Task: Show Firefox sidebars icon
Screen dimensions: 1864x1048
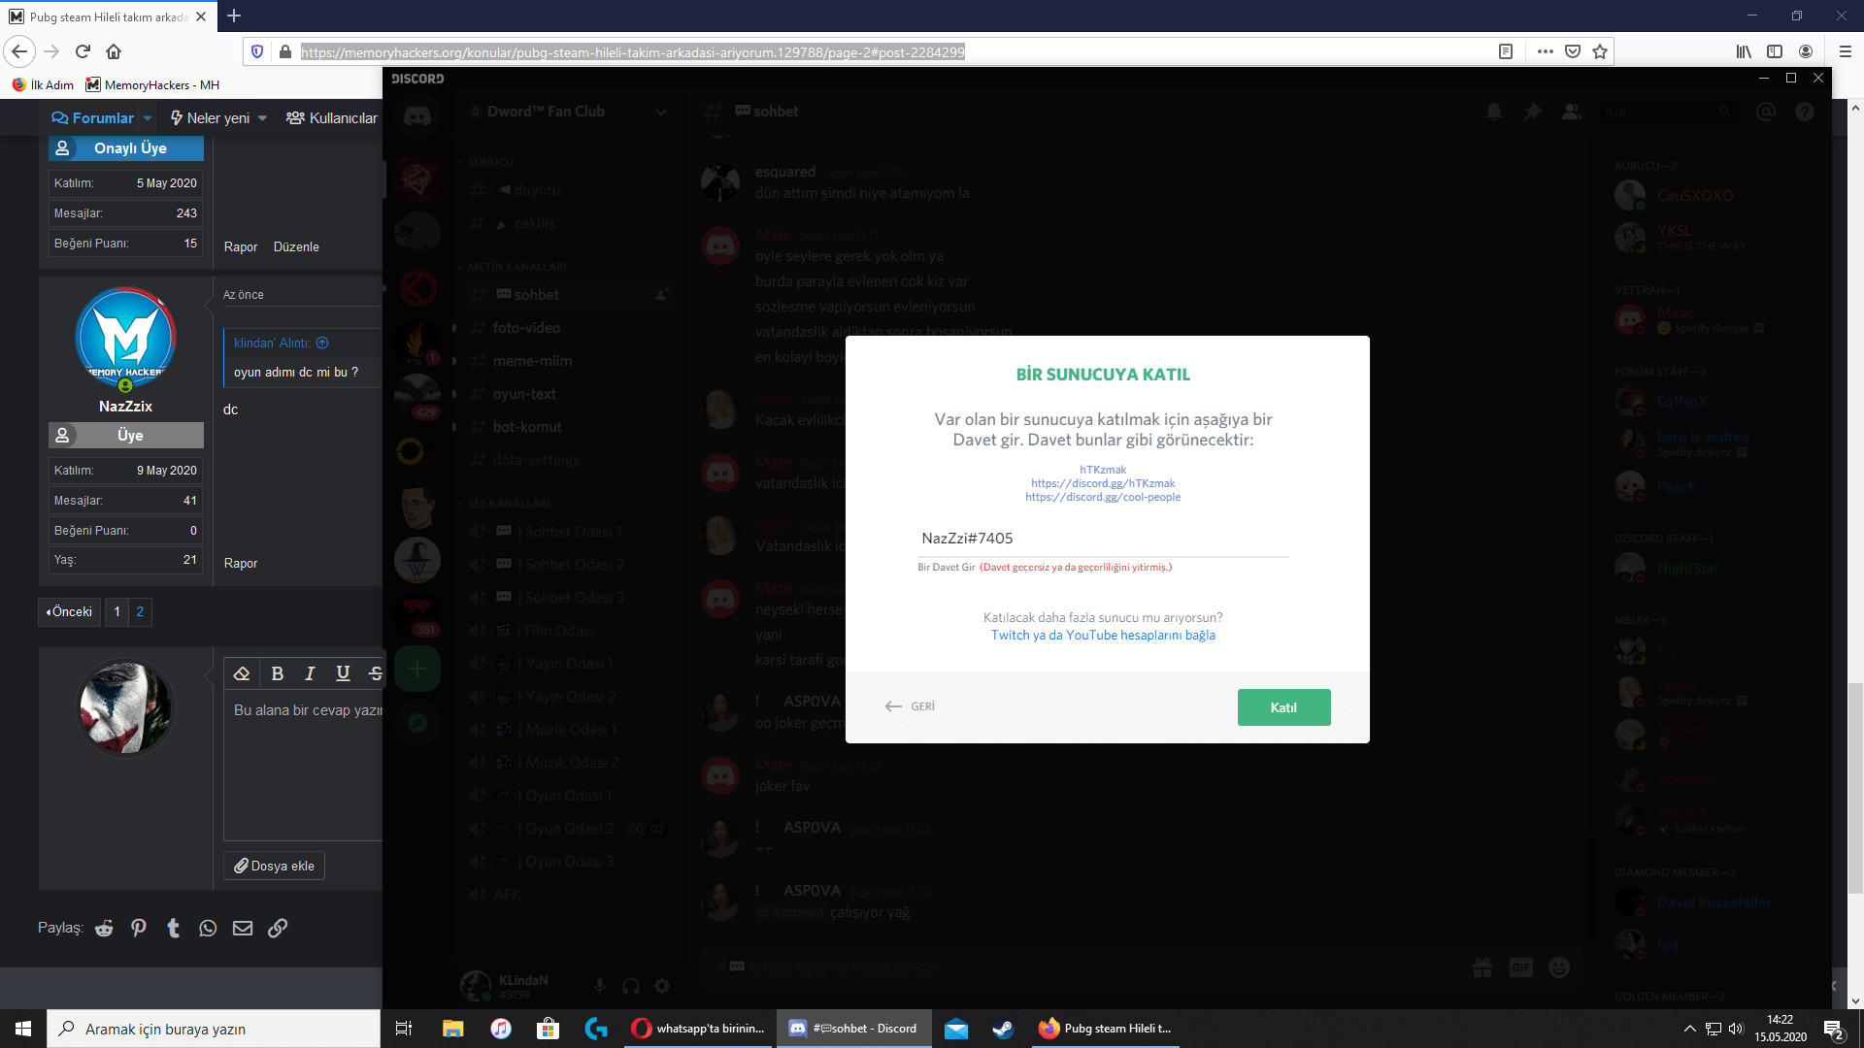Action: coord(1775,51)
